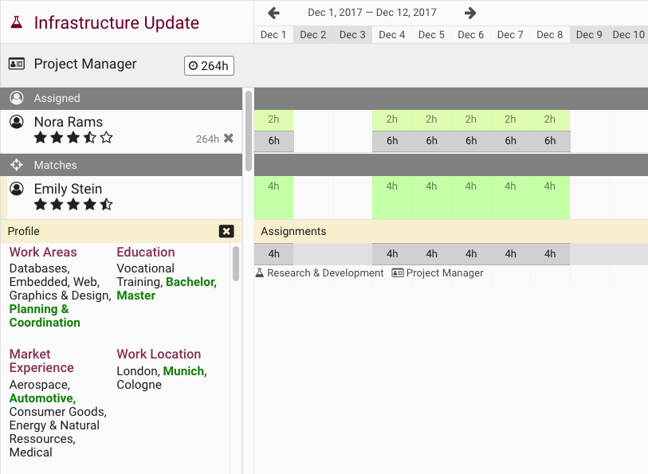This screenshot has width=648, height=474.
Task: Remove Nora Rams assignment with X
Action: point(229,139)
